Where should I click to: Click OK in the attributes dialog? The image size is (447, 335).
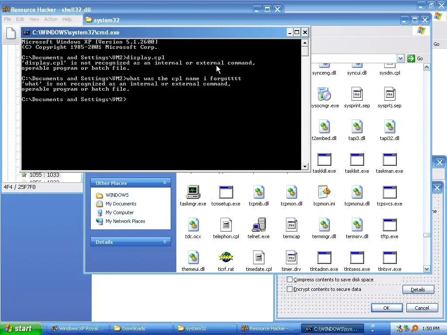point(387,308)
